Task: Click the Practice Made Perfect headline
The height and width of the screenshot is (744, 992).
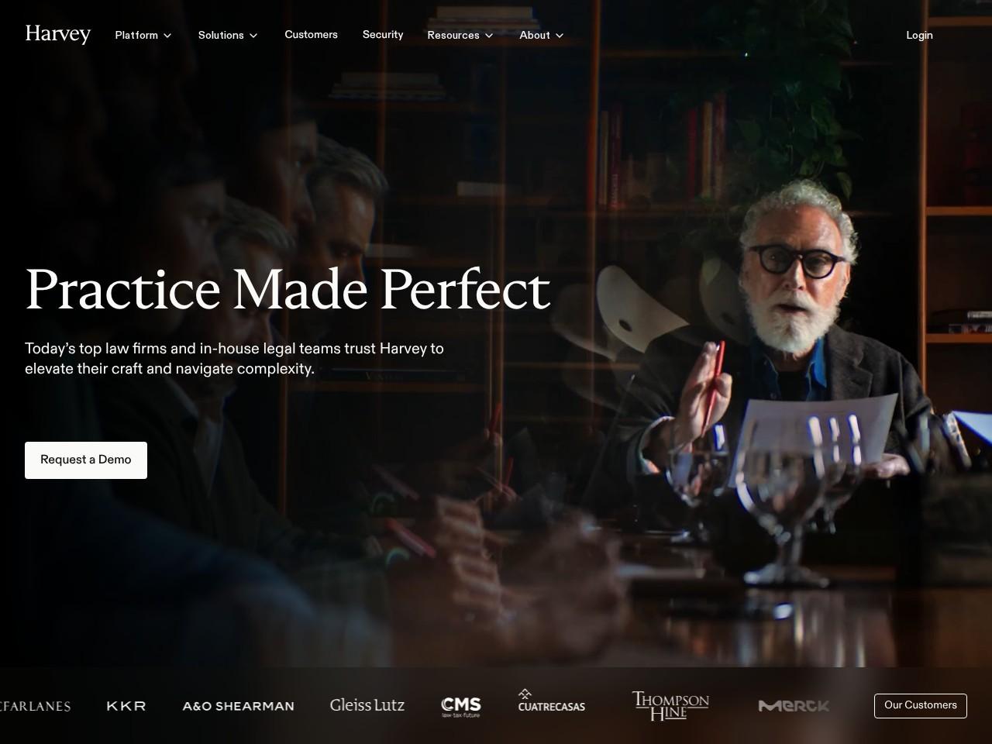Action: coord(288,290)
